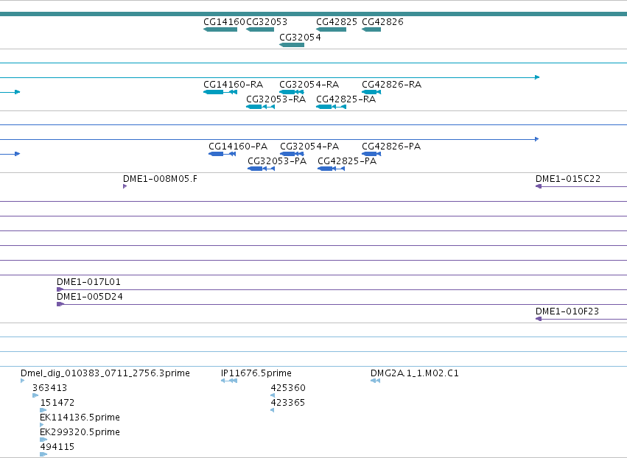Pick the CG42826 gene feature
The height and width of the screenshot is (458, 627).
click(x=371, y=29)
